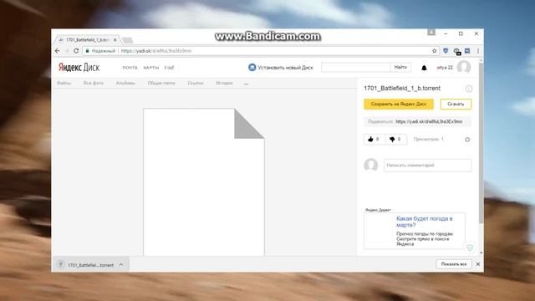Expand the Ещё menu
This screenshot has height=301, width=535.
tap(169, 68)
